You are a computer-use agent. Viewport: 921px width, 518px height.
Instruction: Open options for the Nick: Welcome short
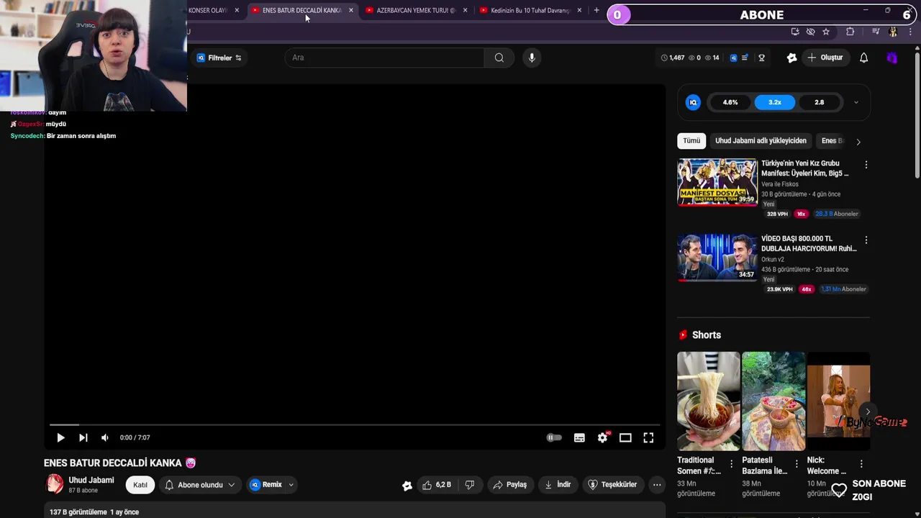(x=861, y=464)
